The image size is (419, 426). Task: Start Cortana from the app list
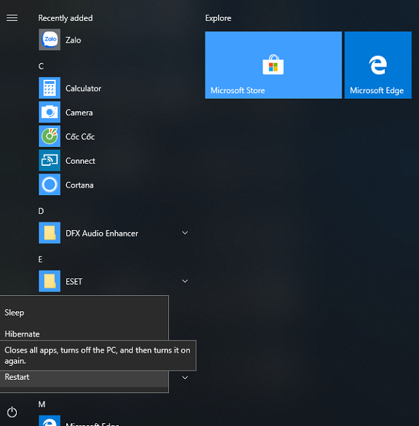pos(50,185)
